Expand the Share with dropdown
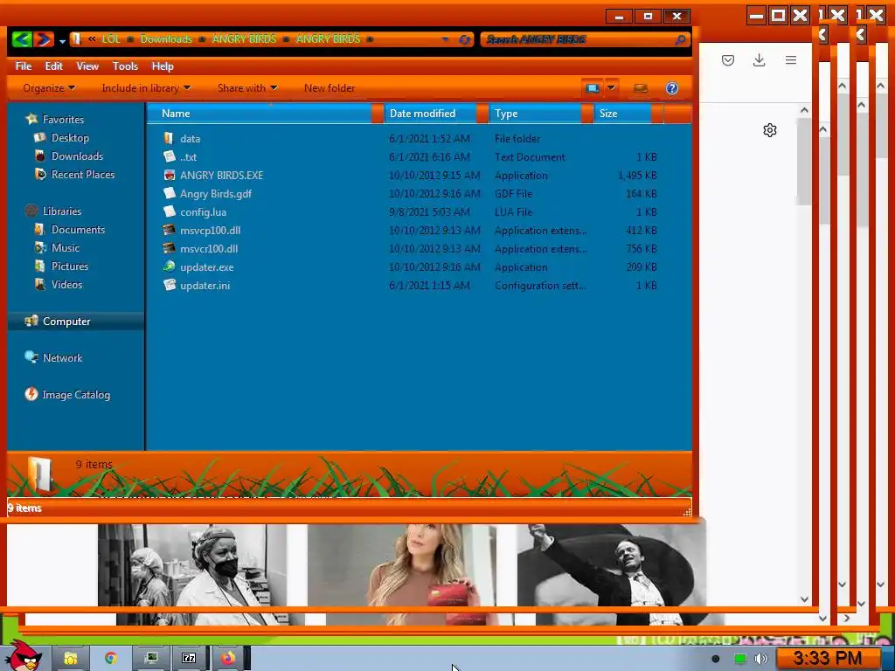895x671 pixels. coord(247,88)
